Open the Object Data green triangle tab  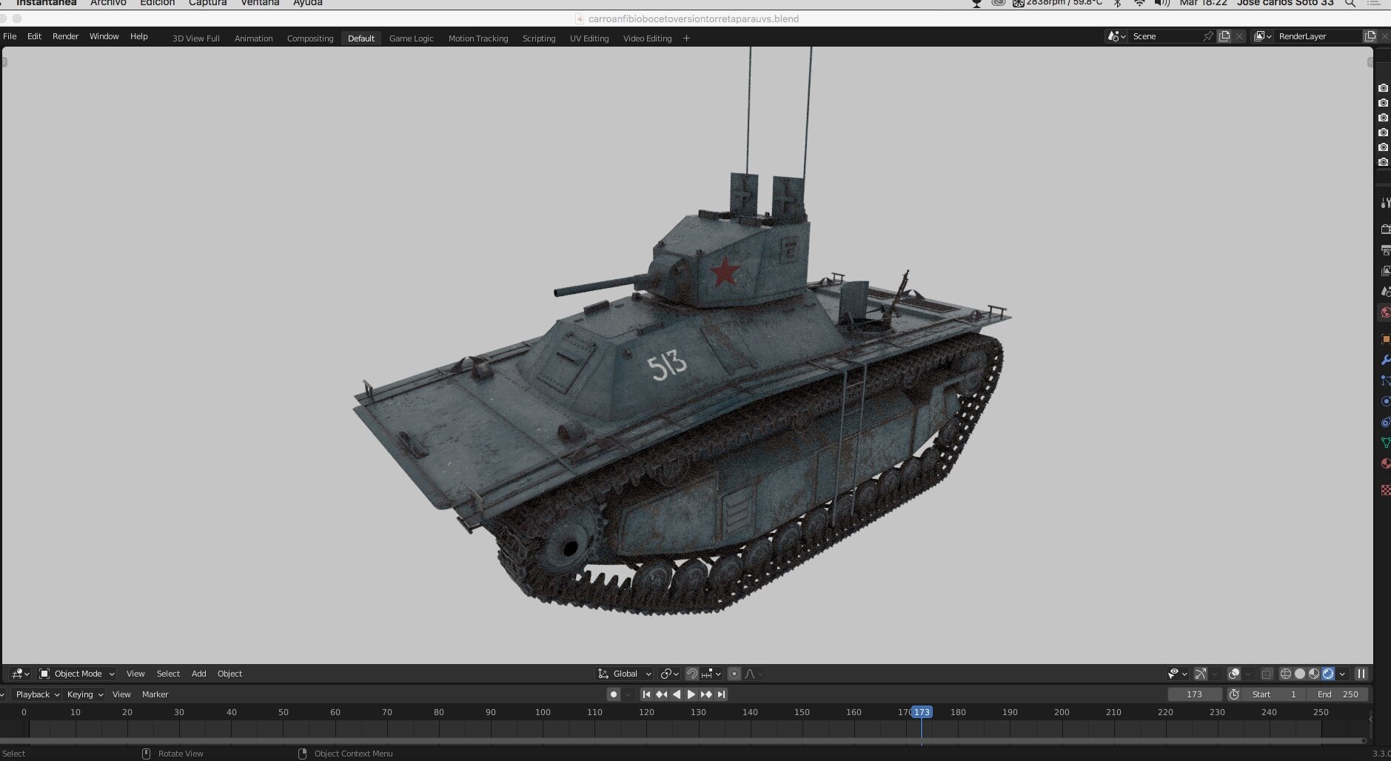[1385, 443]
